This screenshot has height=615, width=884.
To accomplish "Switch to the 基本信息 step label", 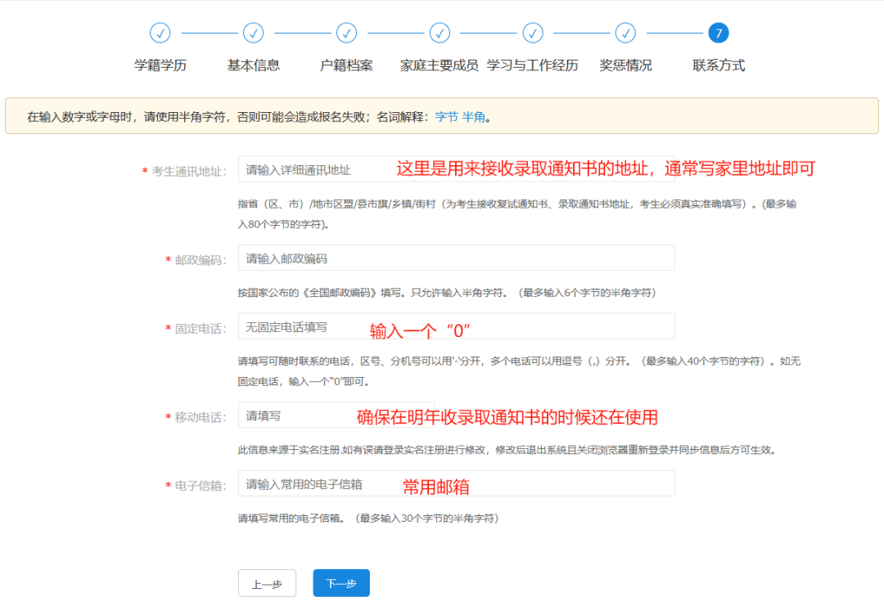I will (x=253, y=64).
